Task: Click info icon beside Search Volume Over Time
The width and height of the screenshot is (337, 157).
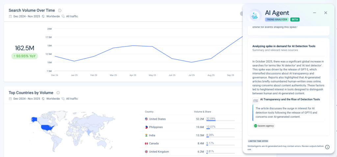Action: [x=60, y=11]
